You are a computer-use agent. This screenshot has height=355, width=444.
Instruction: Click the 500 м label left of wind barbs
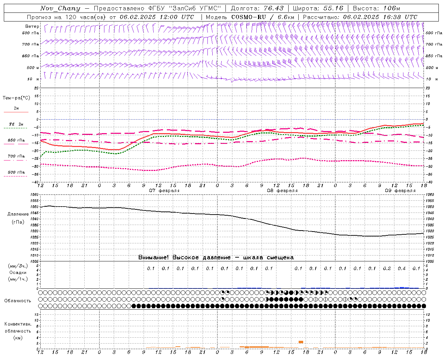click(x=33, y=68)
